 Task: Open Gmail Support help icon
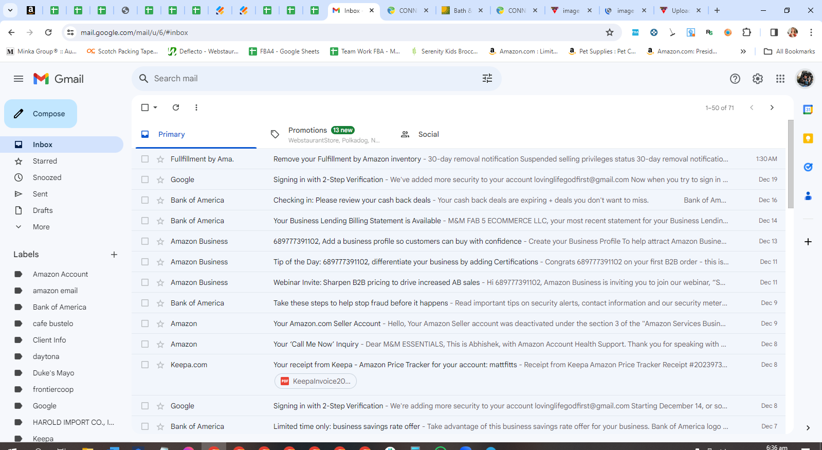click(x=735, y=79)
